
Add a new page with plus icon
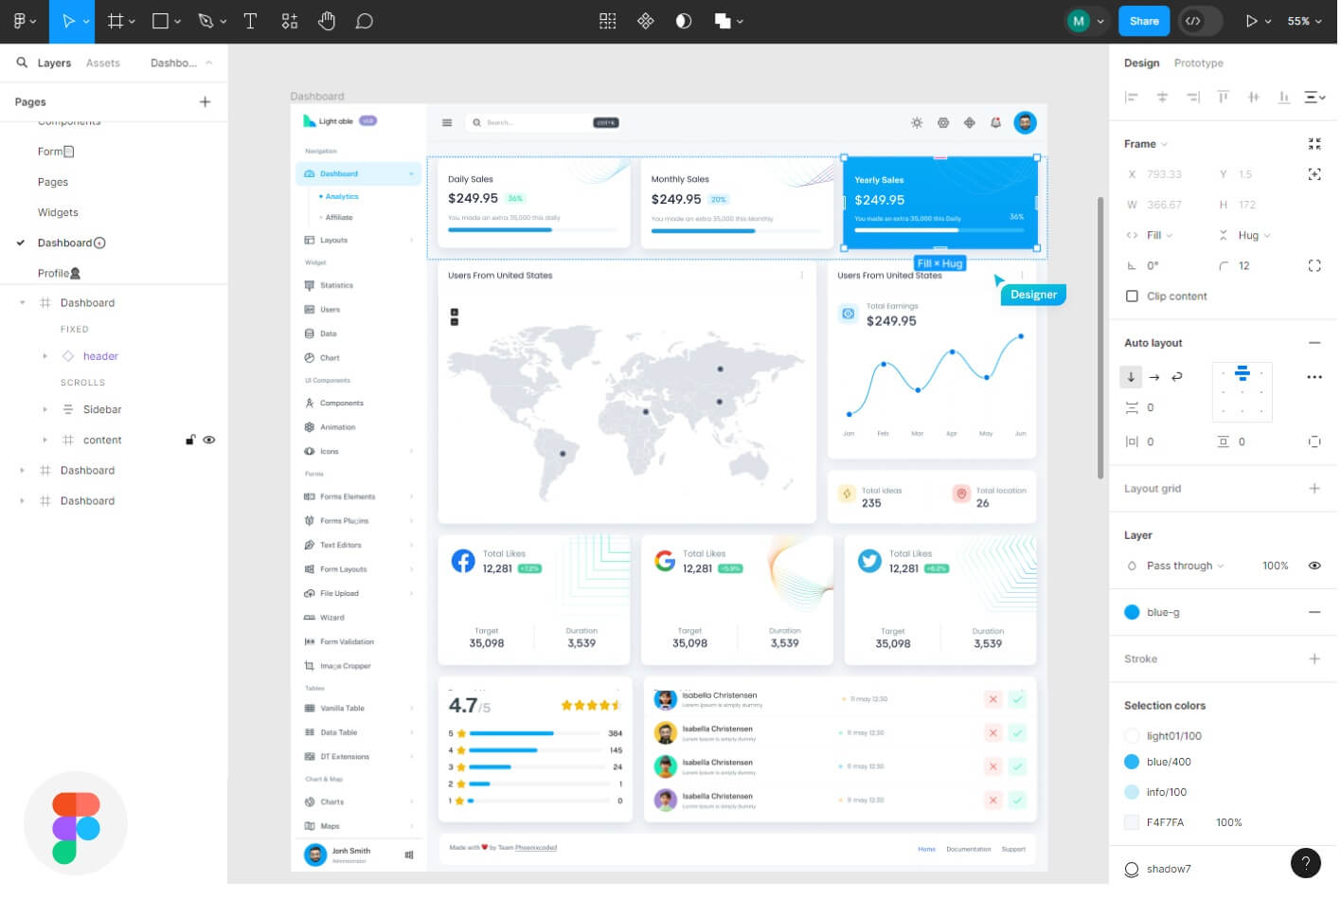click(205, 102)
